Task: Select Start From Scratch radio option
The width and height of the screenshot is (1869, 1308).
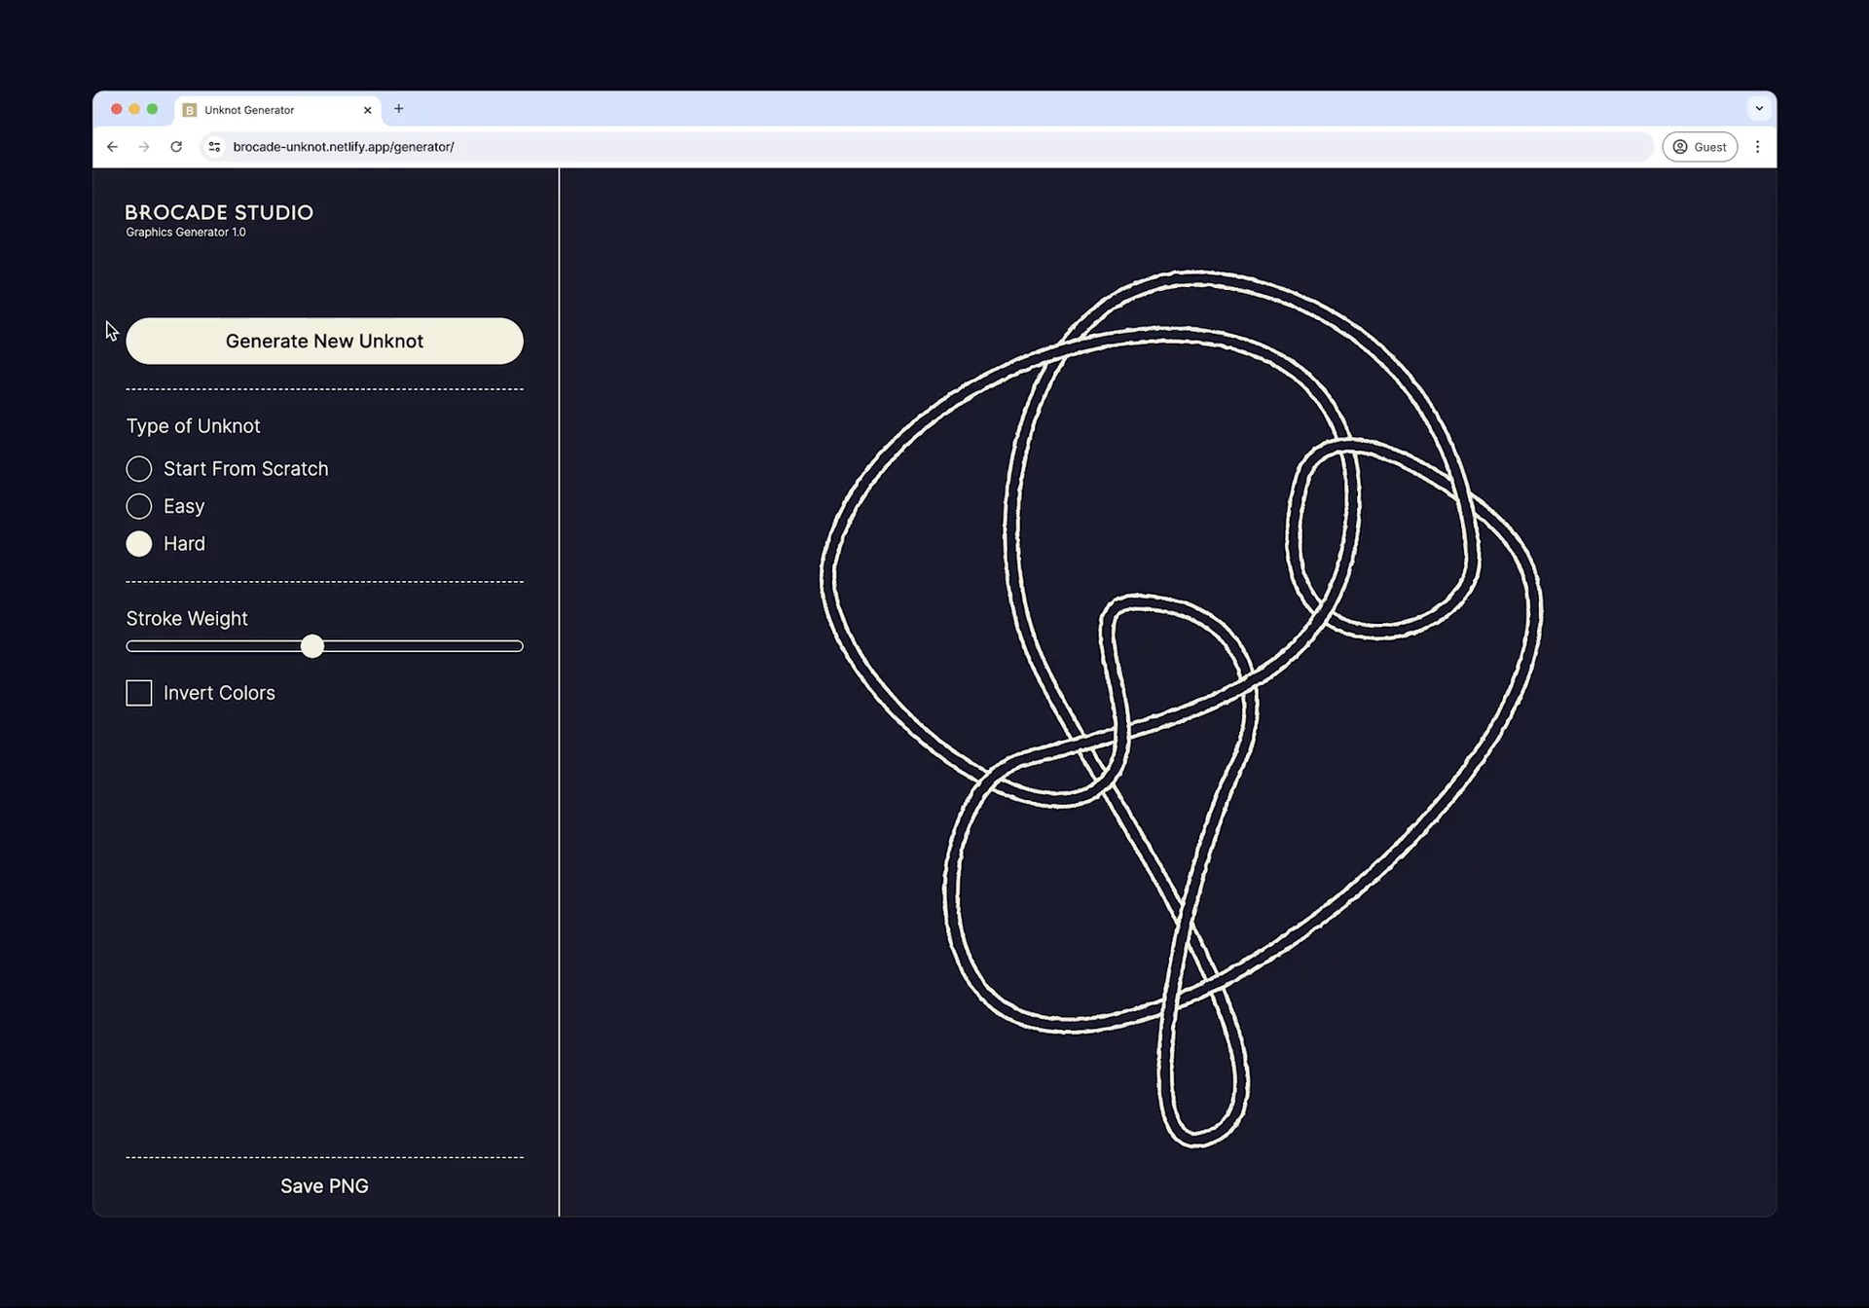Action: [x=139, y=469]
